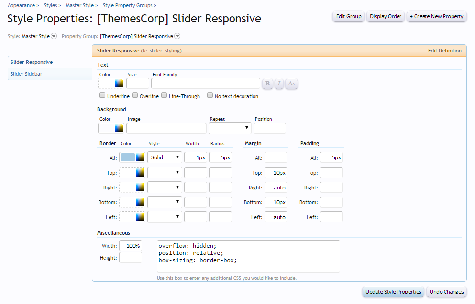This screenshot has height=304, width=475.
Task: Click the Margin Right field showing auto
Action: (x=276, y=188)
